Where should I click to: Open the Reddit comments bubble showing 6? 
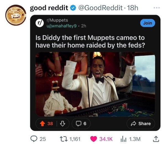(81, 124)
